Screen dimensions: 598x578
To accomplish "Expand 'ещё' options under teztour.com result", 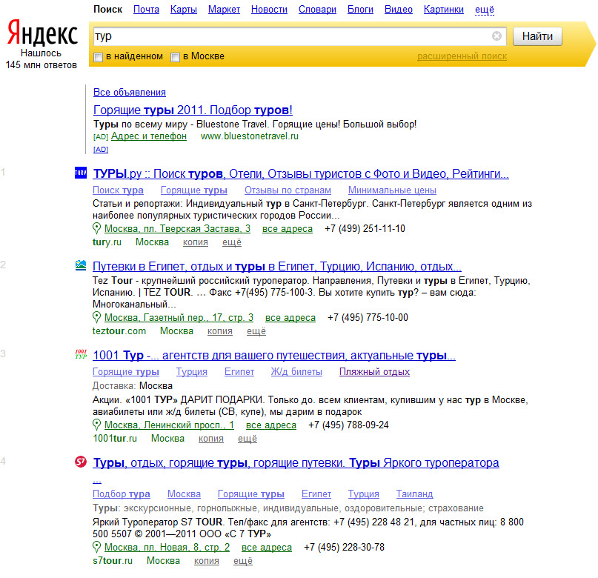I will tap(256, 331).
